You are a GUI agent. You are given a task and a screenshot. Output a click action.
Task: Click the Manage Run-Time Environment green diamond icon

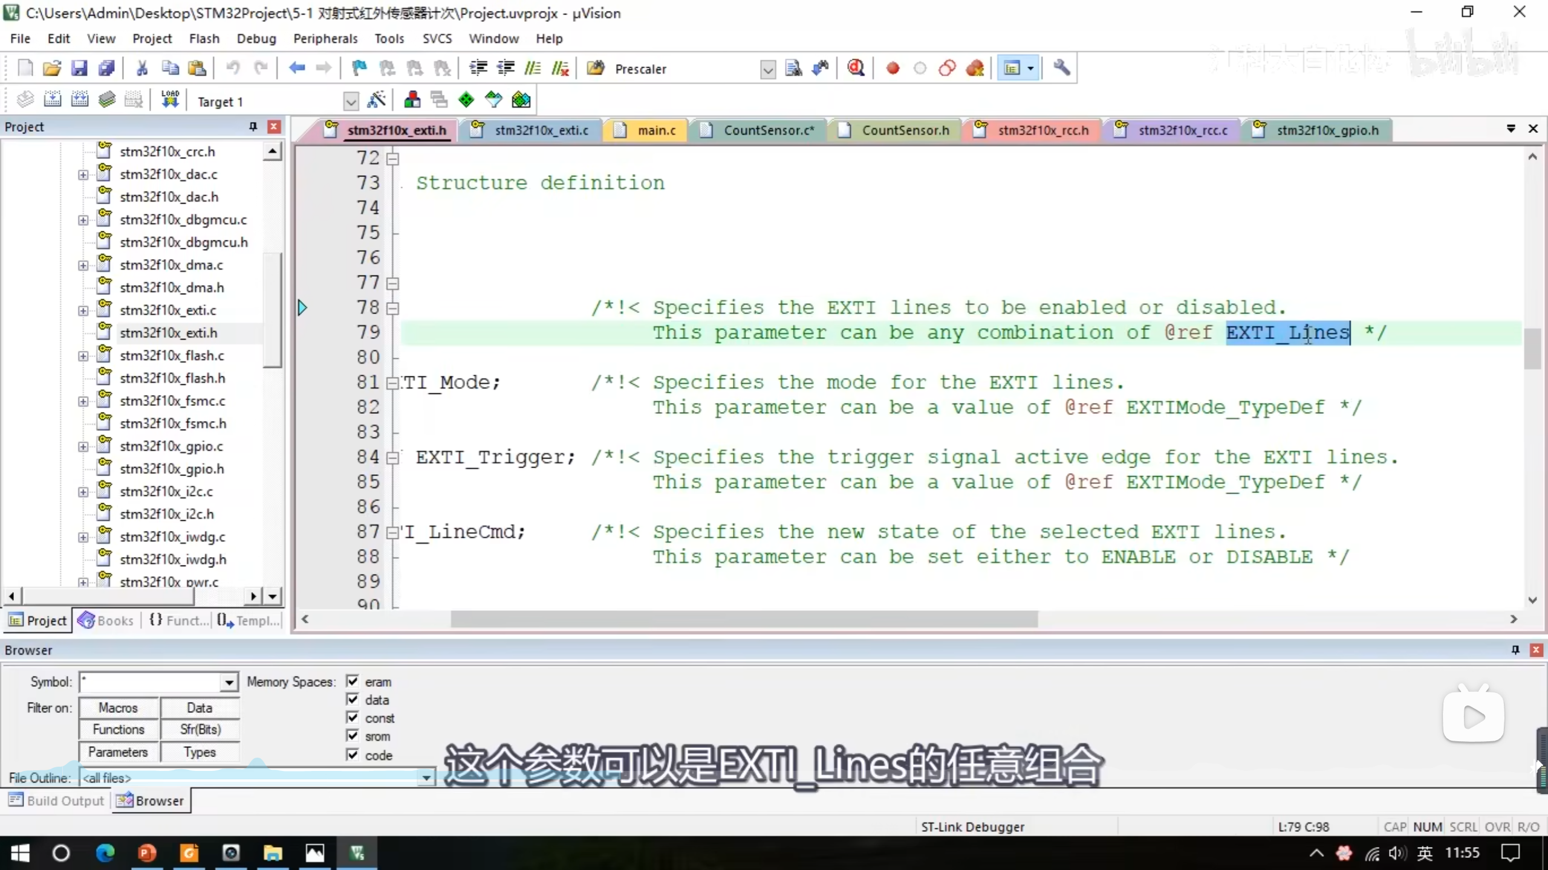click(466, 100)
